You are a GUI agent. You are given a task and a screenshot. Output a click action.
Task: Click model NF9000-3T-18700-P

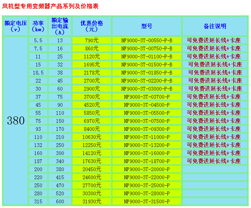click(147, 161)
